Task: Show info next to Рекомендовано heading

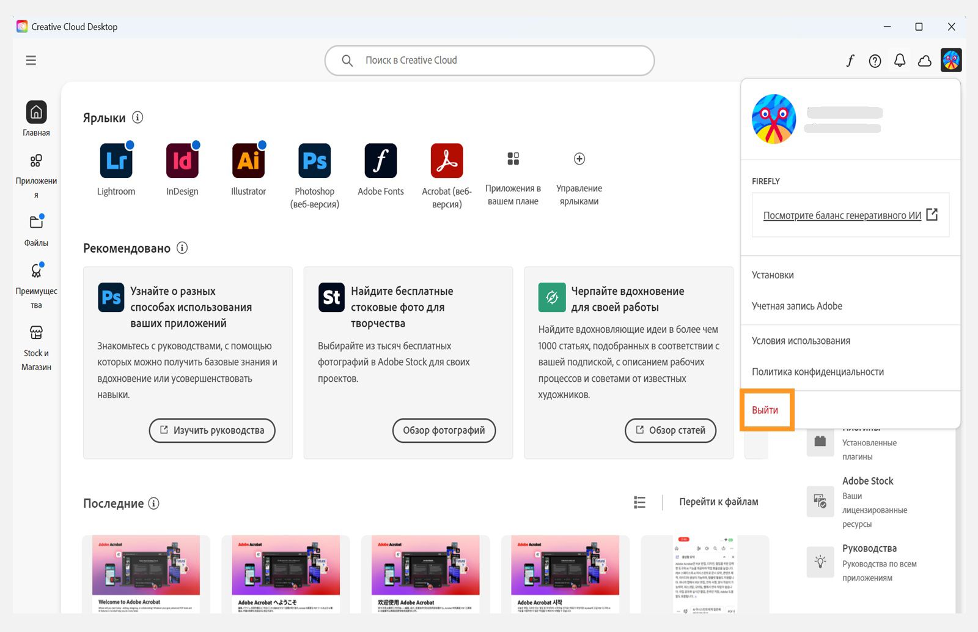Action: coord(182,248)
